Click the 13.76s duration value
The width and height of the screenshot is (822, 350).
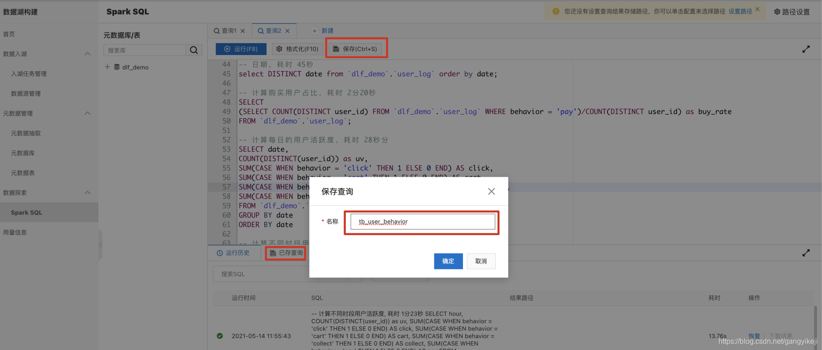pyautogui.click(x=718, y=336)
